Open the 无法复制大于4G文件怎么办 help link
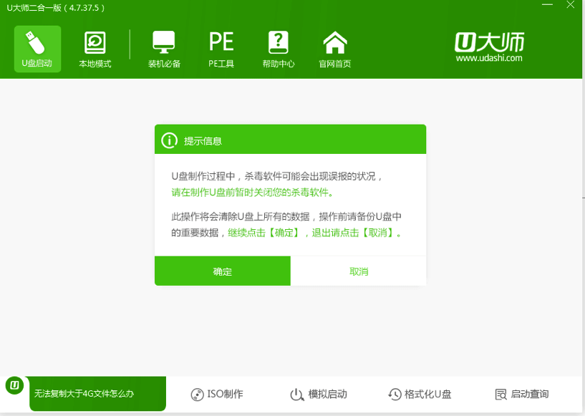585x416 pixels. click(x=97, y=394)
